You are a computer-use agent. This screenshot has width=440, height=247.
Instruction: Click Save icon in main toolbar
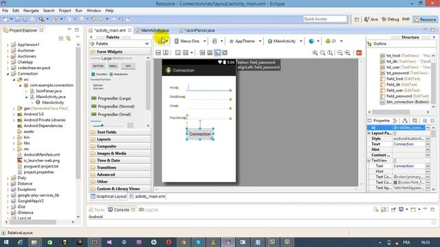[18, 19]
